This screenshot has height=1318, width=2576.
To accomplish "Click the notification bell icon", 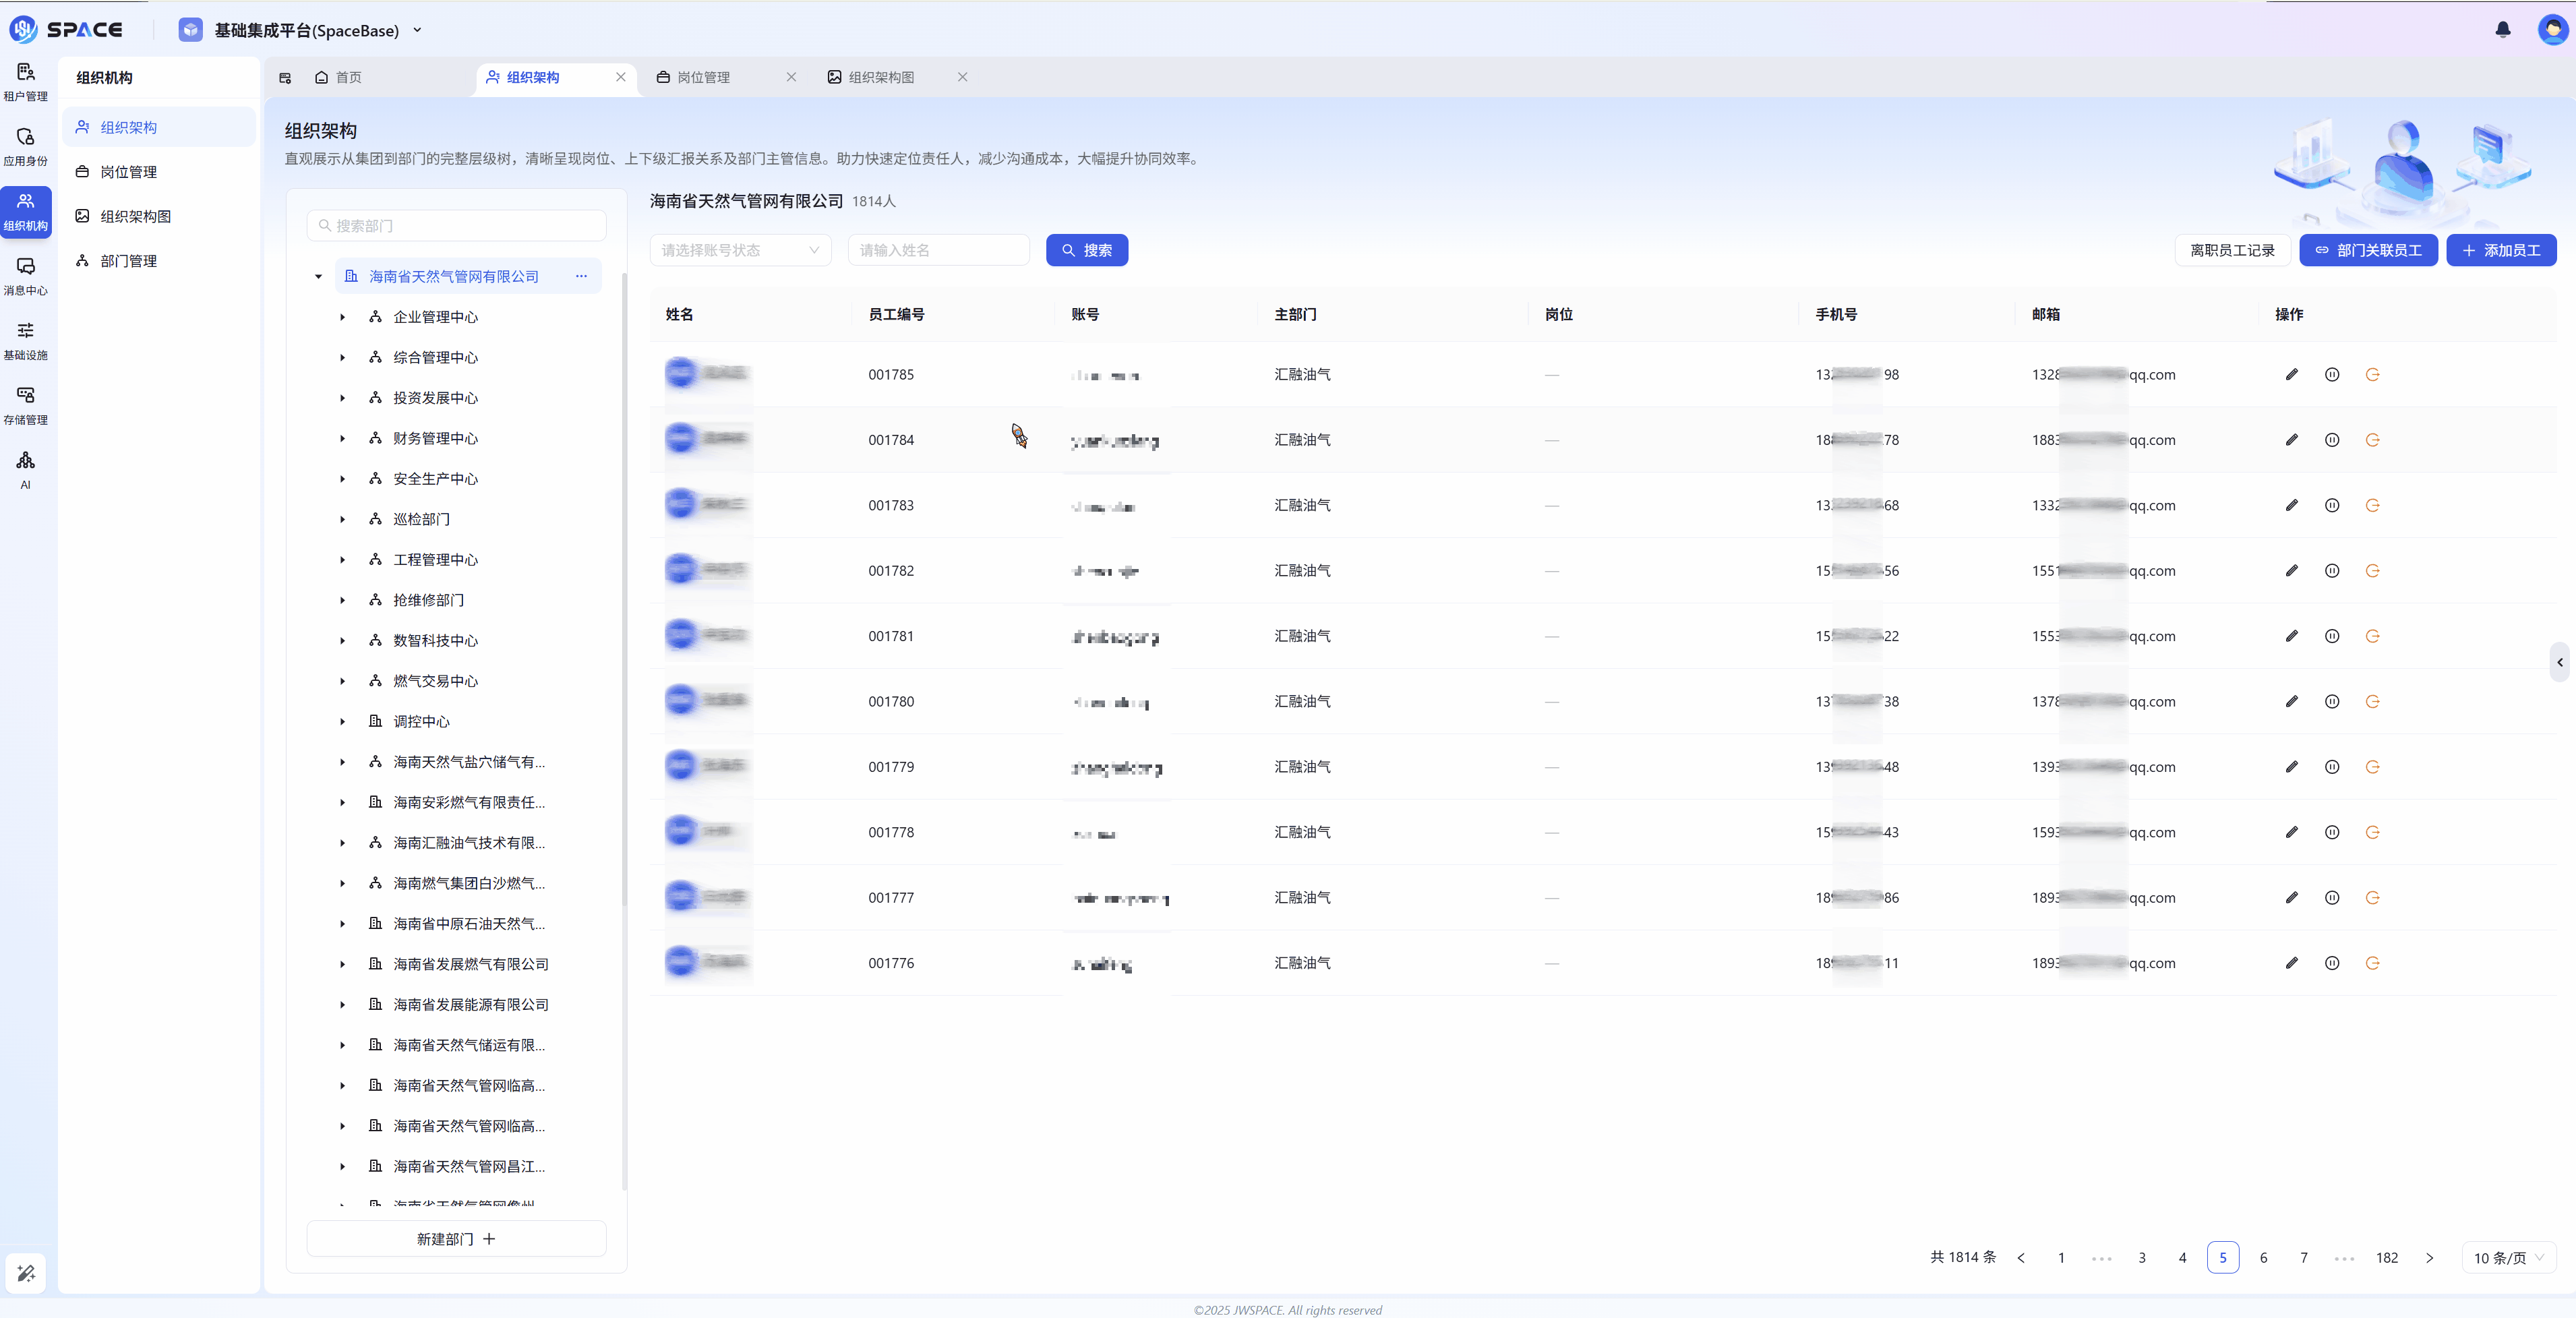I will pos(2502,30).
